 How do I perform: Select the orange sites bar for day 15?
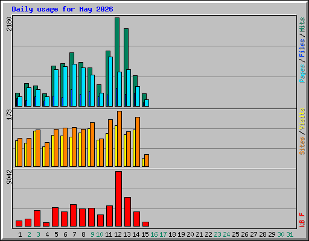pyautogui.click(x=147, y=161)
